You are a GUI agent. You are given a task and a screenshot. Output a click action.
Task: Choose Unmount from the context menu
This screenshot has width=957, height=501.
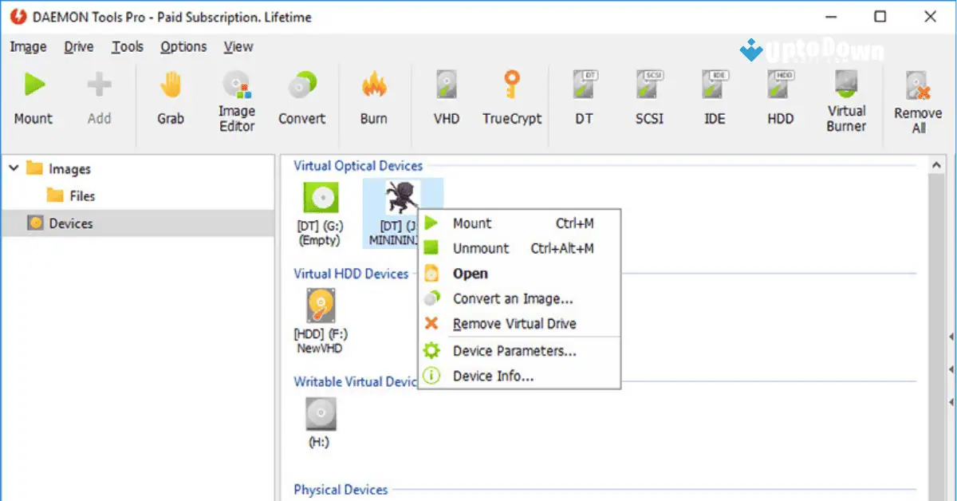click(x=480, y=248)
